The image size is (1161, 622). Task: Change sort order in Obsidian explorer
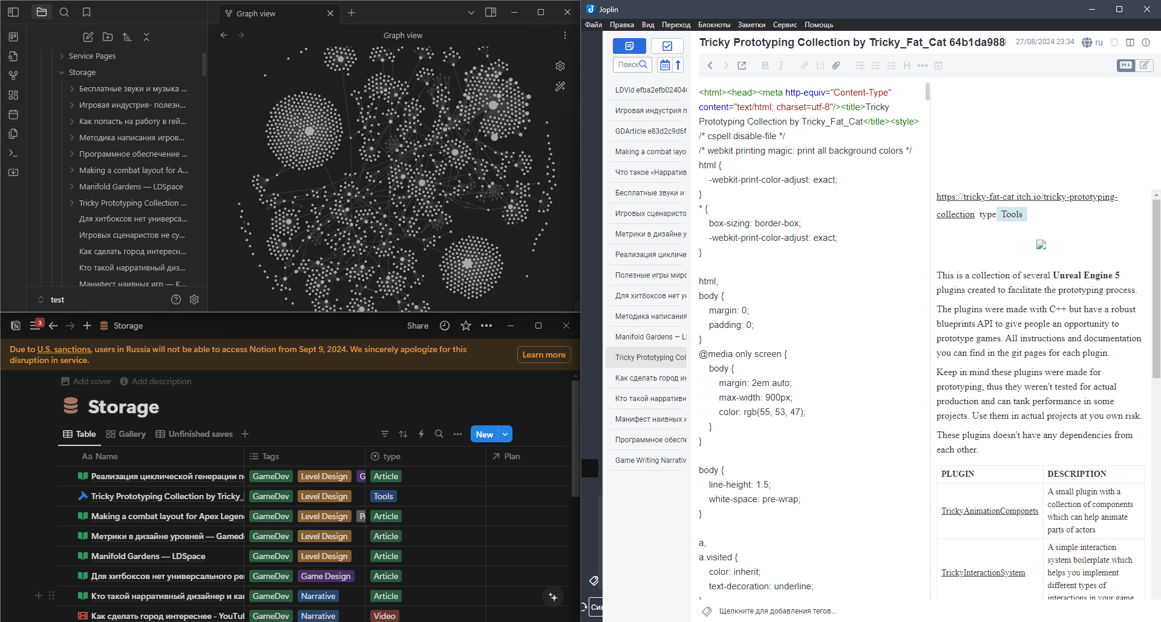click(127, 37)
